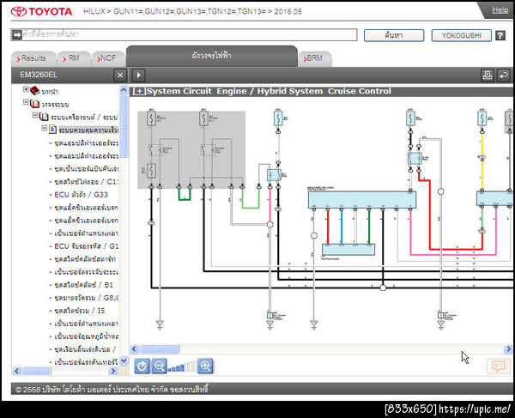Click the EM3260EL panel title
Screen dimensions: 515x418
(39, 75)
